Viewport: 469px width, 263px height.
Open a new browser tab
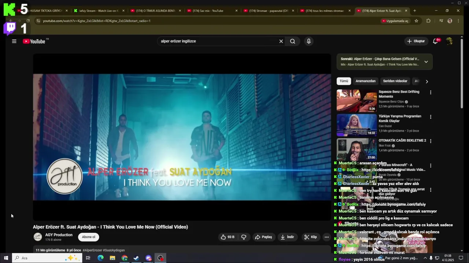click(414, 11)
